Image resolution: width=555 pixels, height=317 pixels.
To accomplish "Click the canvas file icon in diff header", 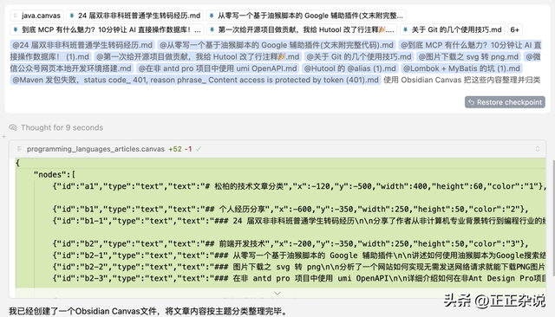I will (x=19, y=149).
